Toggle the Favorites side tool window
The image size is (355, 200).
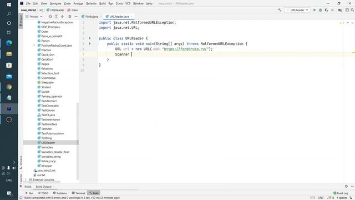coord(21,181)
